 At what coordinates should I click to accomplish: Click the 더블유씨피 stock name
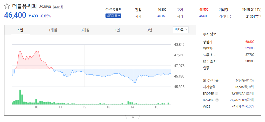click(x=24, y=6)
